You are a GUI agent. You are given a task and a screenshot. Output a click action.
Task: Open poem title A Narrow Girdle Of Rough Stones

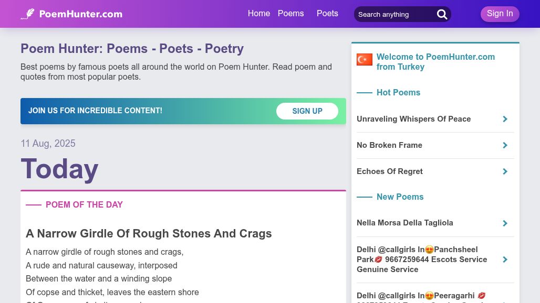pos(149,234)
